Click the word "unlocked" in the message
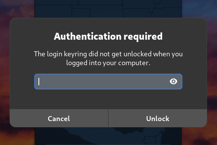This screenshot has height=145, width=217. pos(138,54)
